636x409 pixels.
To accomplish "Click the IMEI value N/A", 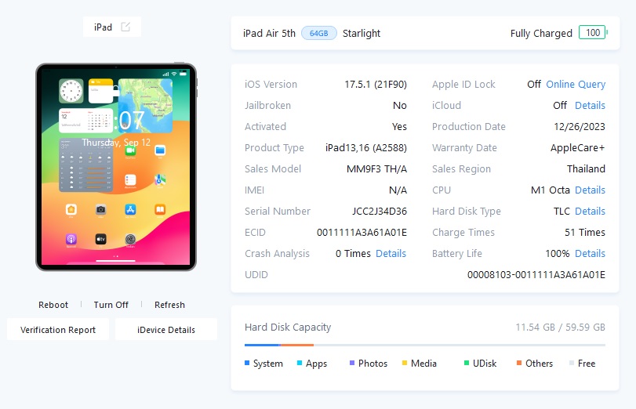I will click(398, 190).
